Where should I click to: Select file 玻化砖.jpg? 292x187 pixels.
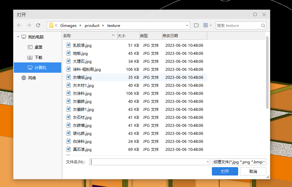coord(135,133)
